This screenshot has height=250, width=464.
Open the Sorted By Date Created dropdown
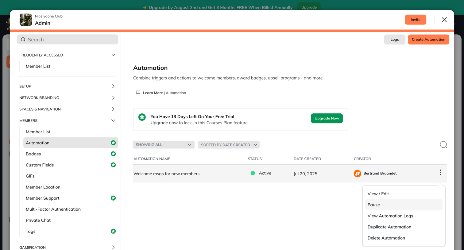(x=229, y=145)
